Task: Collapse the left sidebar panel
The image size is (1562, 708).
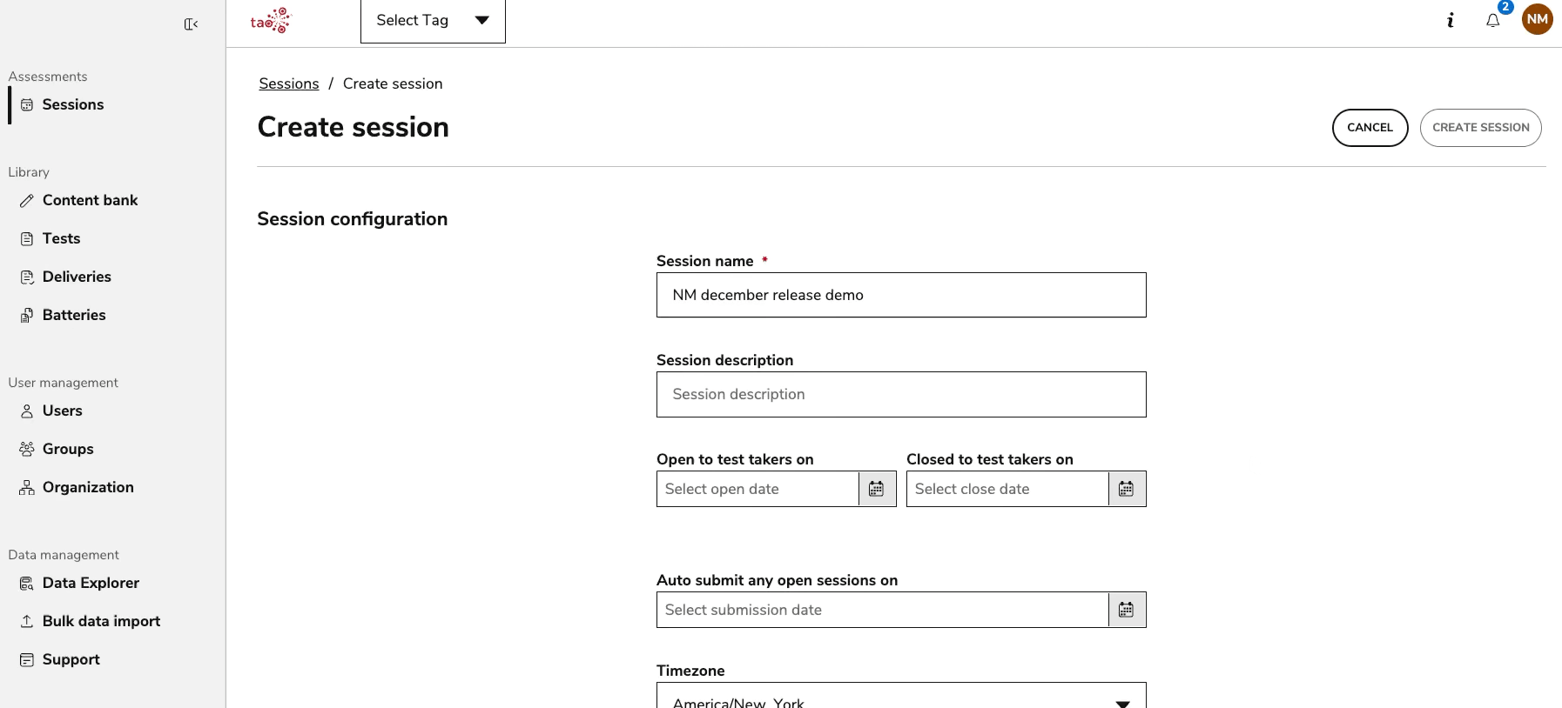Action: [191, 24]
